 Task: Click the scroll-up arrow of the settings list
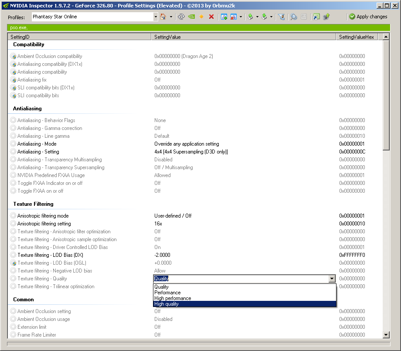click(x=386, y=37)
